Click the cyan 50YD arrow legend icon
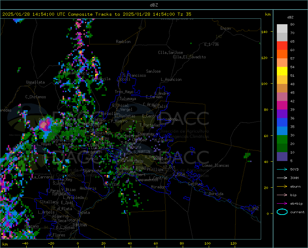This screenshot has width=308, height=248. (x=282, y=169)
